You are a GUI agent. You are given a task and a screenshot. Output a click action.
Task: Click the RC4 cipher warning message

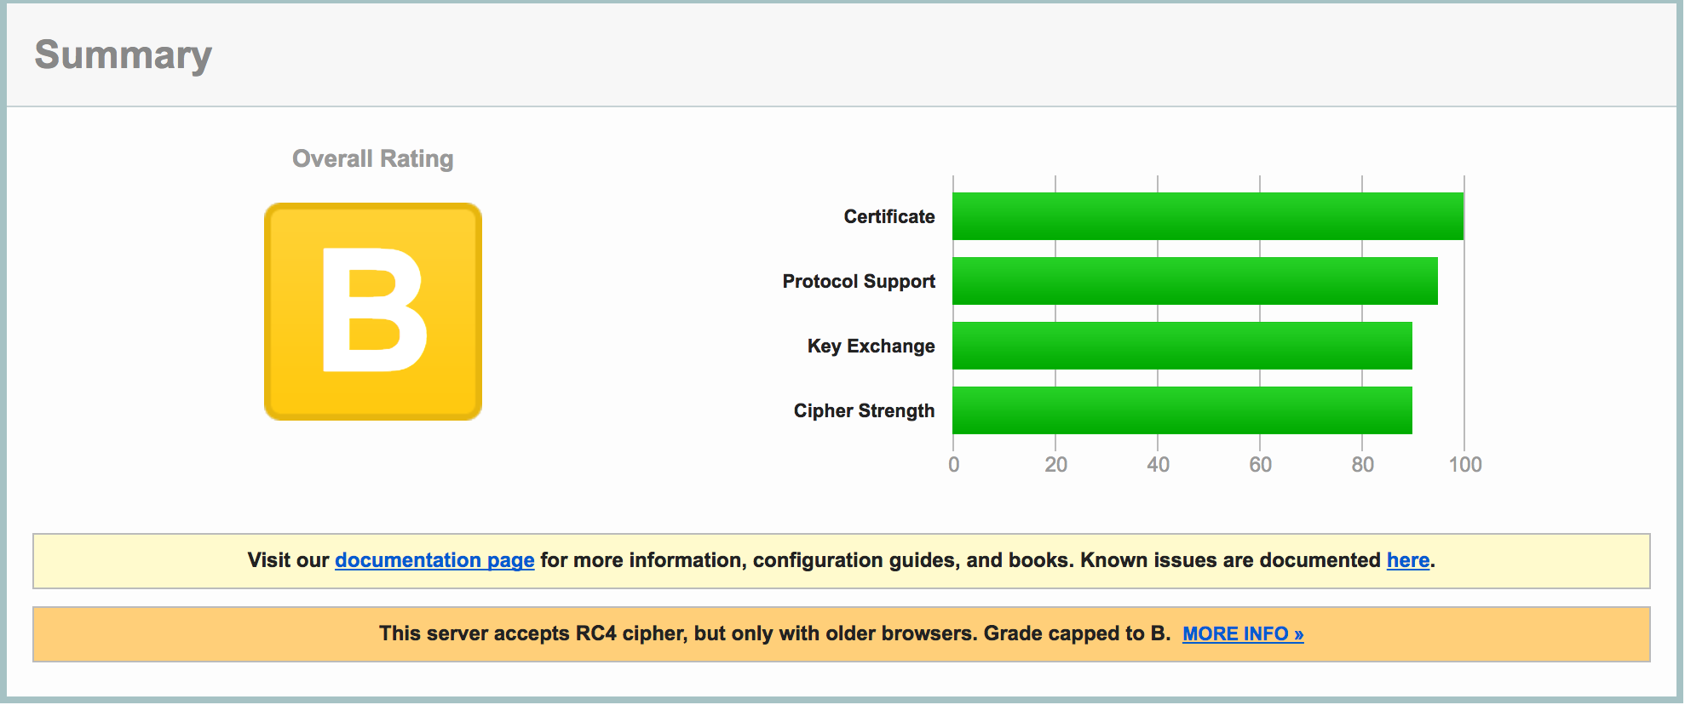coord(774,633)
